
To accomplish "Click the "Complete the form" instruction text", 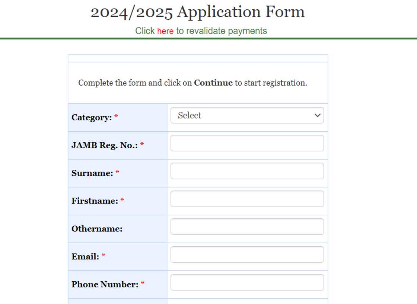I will coord(112,83).
